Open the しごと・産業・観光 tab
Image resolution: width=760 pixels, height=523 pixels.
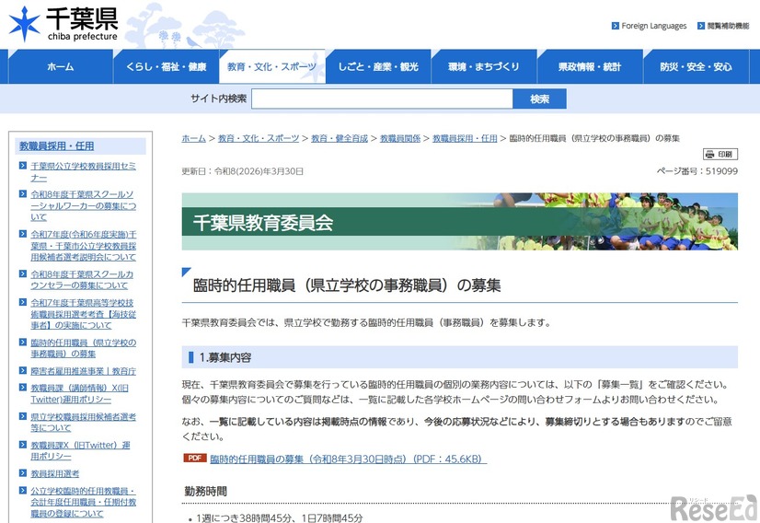click(378, 66)
